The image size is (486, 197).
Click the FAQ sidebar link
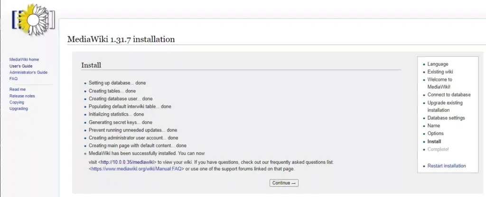[13, 79]
